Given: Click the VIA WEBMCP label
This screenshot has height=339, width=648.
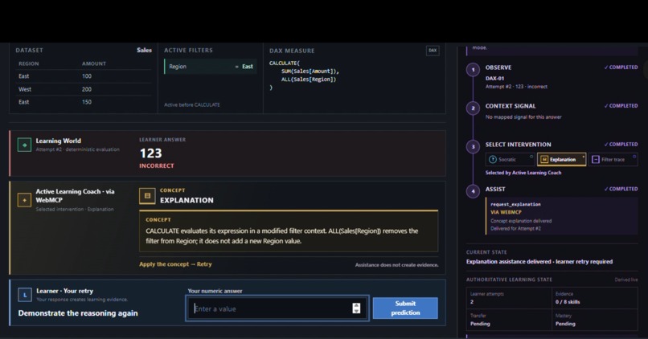Looking at the screenshot, I should coord(506,212).
